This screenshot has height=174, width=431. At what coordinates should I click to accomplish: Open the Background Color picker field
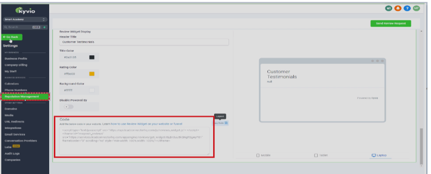[x=79, y=90]
